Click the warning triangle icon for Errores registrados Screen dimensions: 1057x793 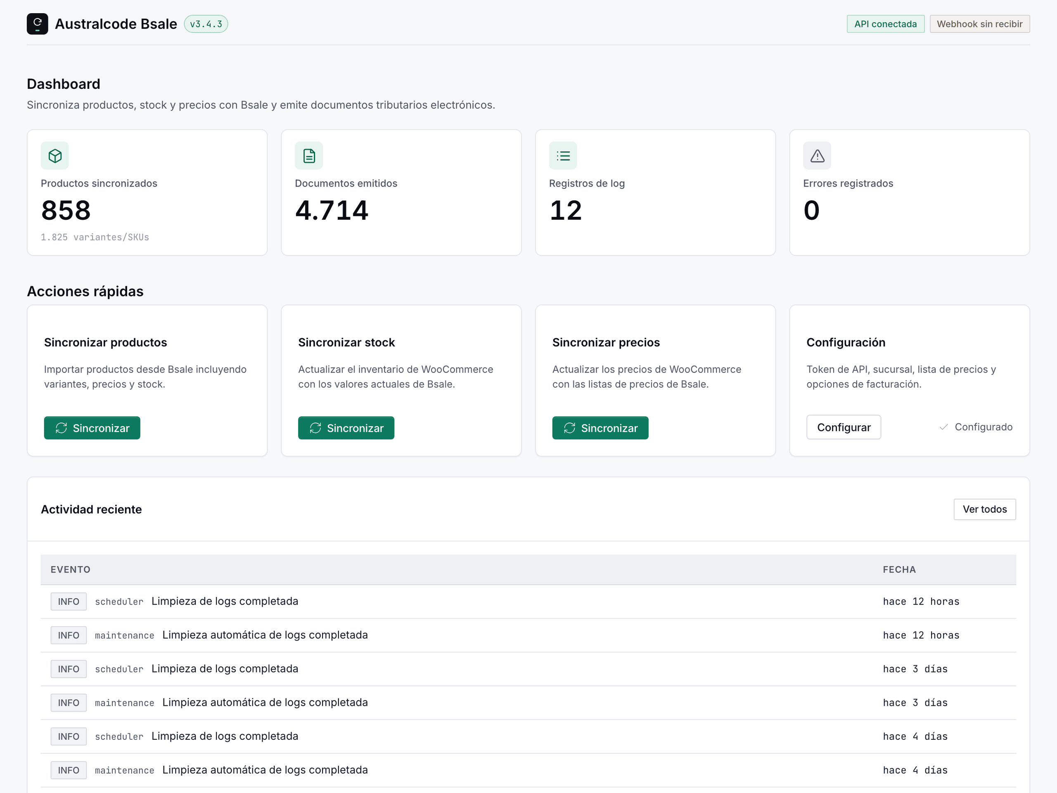(817, 156)
